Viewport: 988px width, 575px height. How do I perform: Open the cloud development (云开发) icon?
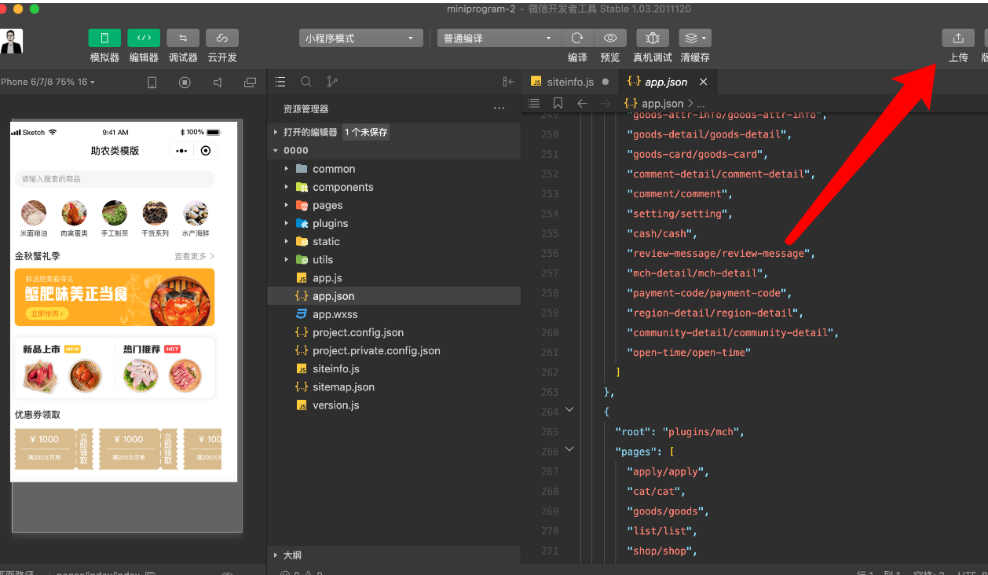tap(221, 38)
